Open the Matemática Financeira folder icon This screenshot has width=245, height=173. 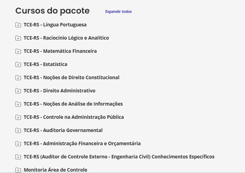coord(18,51)
